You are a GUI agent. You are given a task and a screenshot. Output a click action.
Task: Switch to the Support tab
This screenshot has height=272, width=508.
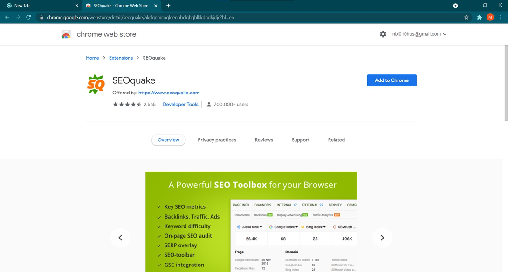coord(300,140)
